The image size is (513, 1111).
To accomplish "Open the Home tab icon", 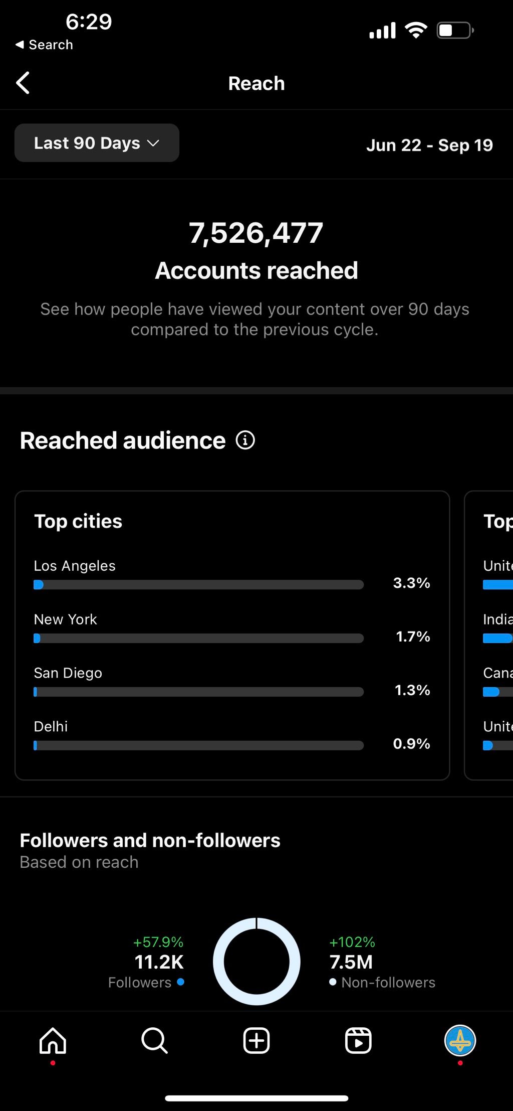I will pos(53,1040).
